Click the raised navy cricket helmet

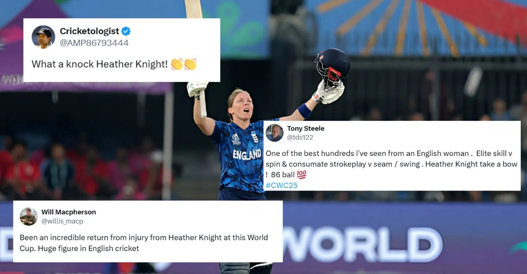click(333, 68)
